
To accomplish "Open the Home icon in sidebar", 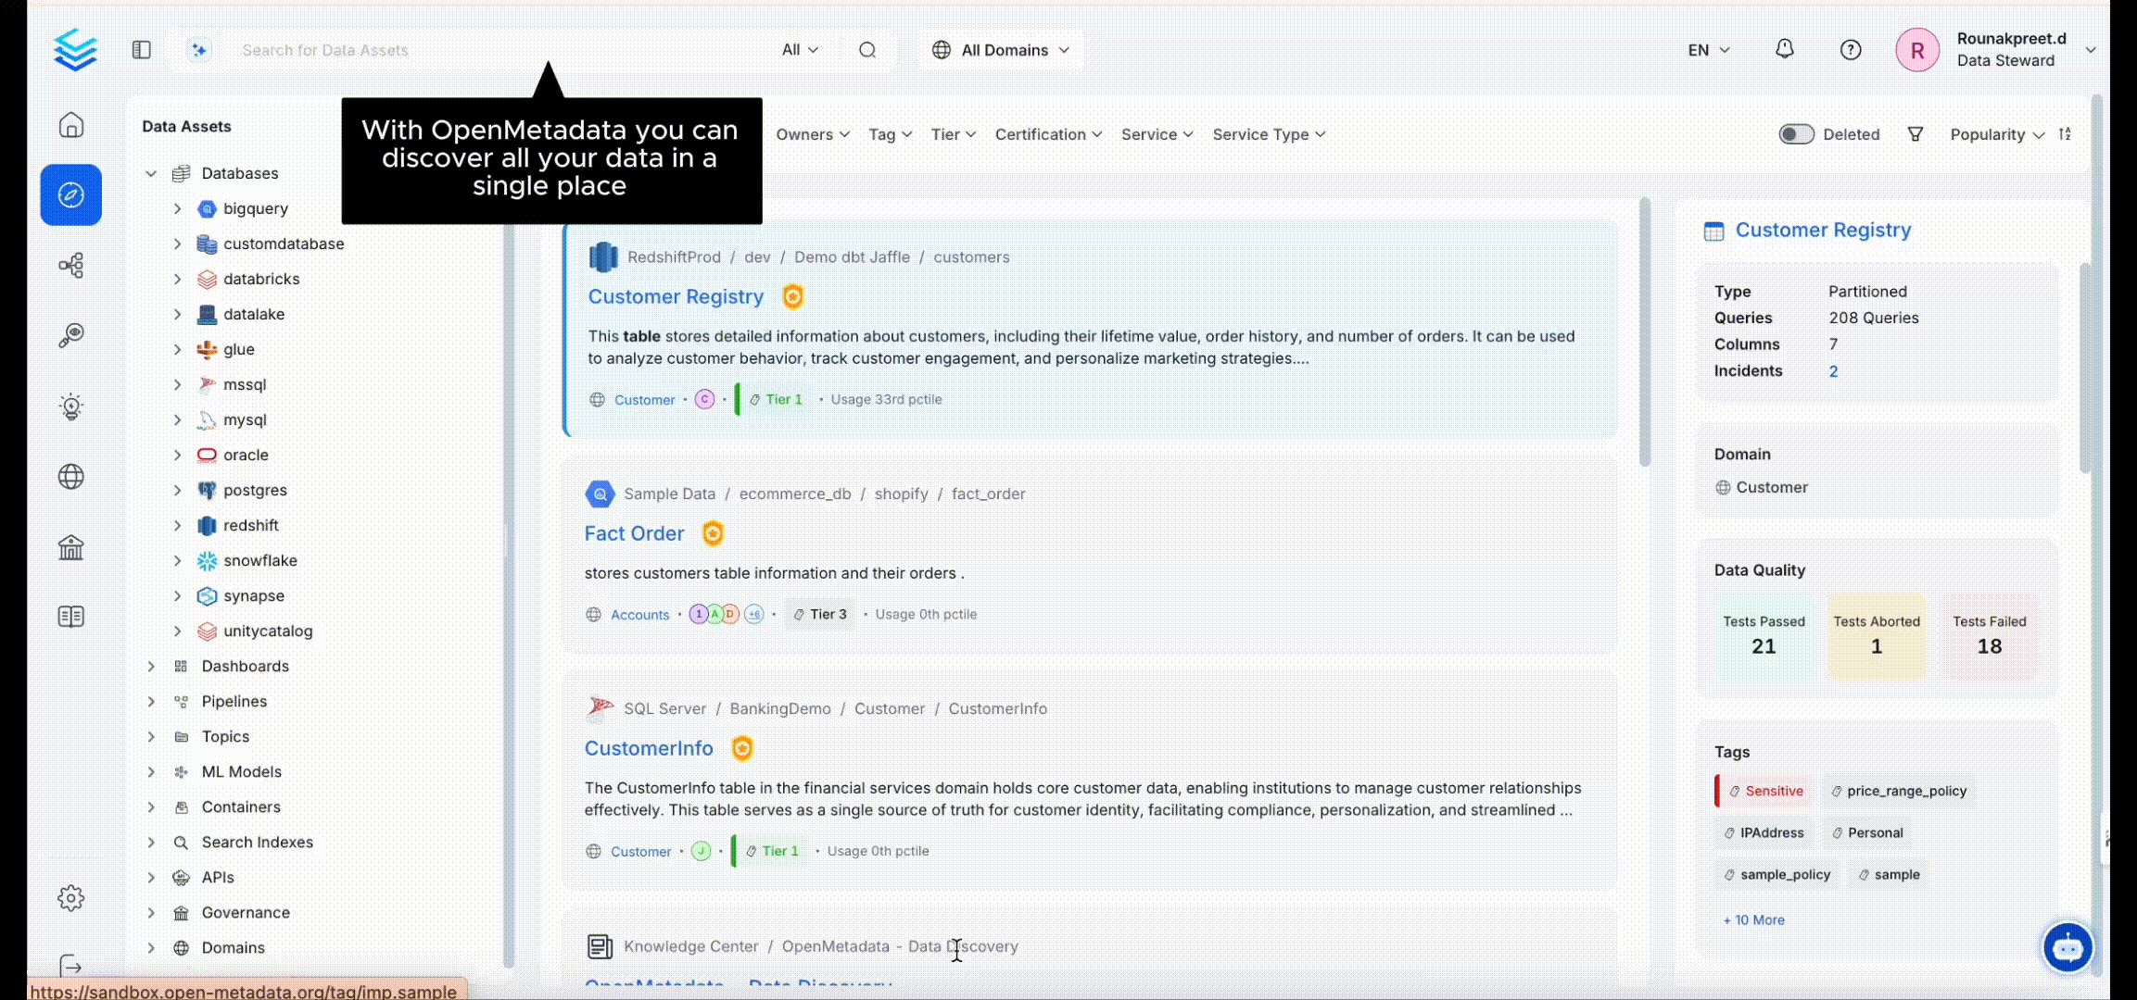I will click(x=71, y=125).
